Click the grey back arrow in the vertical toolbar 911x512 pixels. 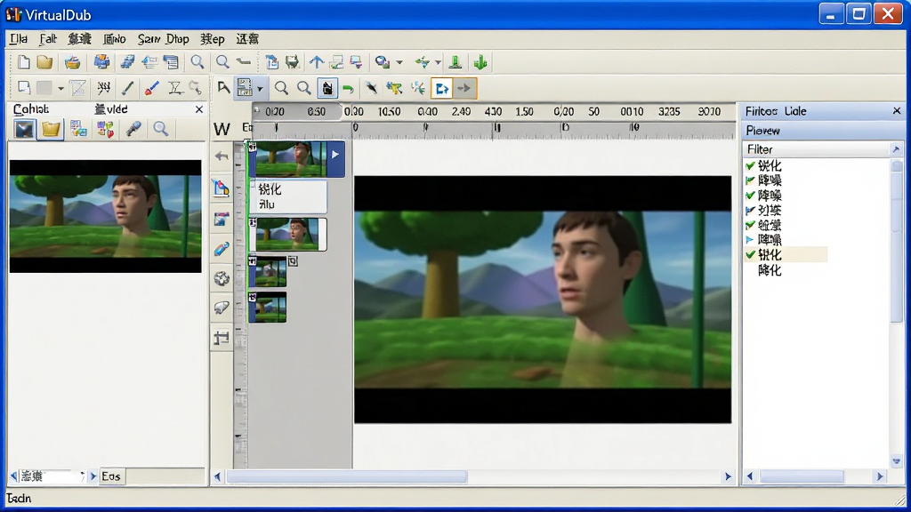click(222, 156)
